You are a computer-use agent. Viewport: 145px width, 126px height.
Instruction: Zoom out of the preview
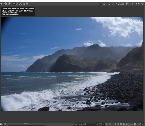[115, 124]
